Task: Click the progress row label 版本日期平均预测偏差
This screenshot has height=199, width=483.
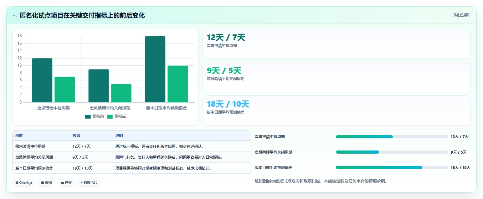Action: tap(274, 167)
